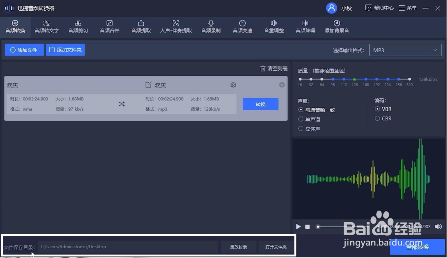Image resolution: width=447 pixels, height=258 pixels.
Task: Play the audio waveform preview
Action: click(x=298, y=227)
